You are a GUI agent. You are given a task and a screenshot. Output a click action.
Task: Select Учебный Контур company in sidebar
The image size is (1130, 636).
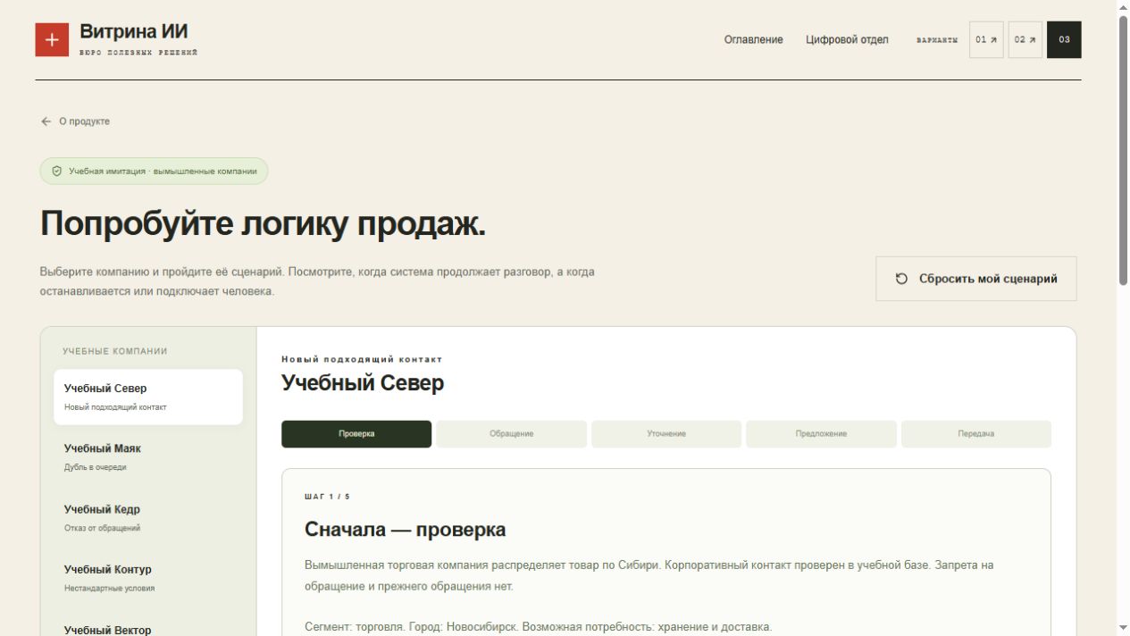[148, 578]
